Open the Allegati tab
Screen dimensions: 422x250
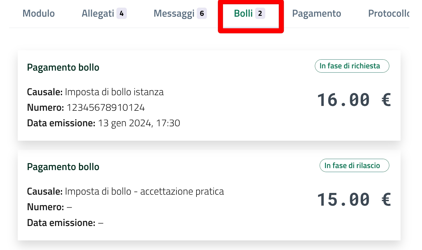(x=98, y=13)
